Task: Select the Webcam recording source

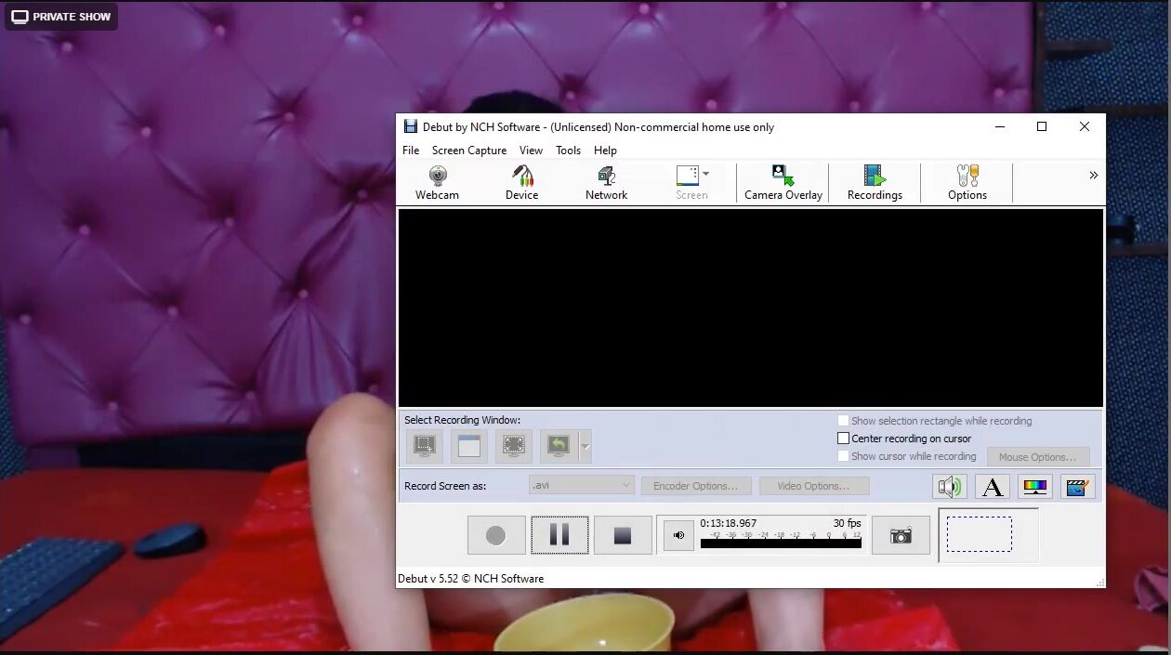Action: pos(437,182)
